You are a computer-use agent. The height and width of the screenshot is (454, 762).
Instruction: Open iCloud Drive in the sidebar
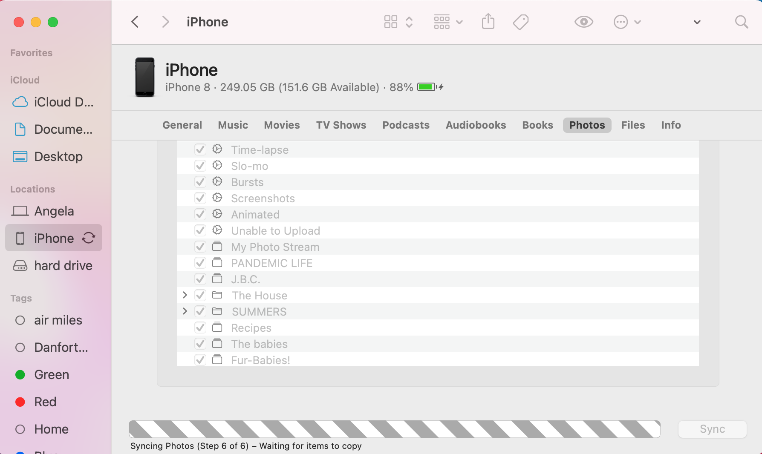coord(53,102)
